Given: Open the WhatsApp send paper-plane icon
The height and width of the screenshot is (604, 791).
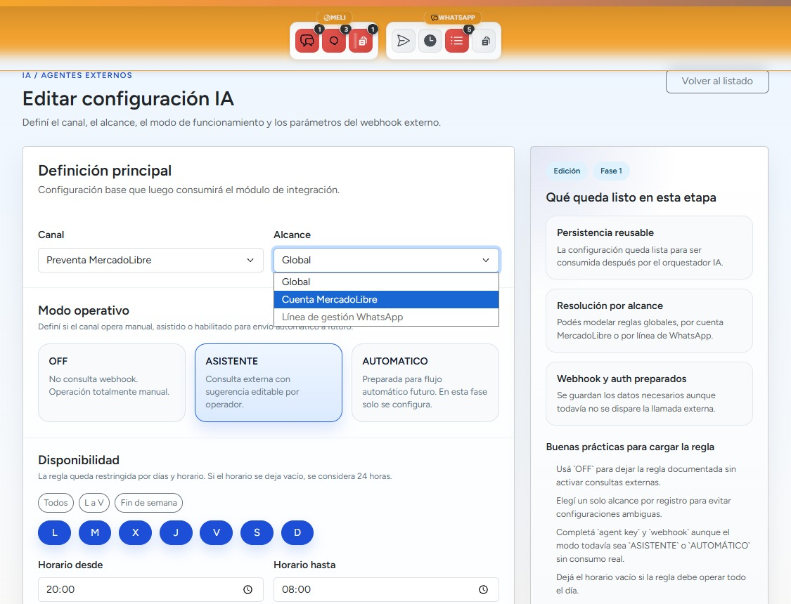Looking at the screenshot, I should tap(403, 41).
